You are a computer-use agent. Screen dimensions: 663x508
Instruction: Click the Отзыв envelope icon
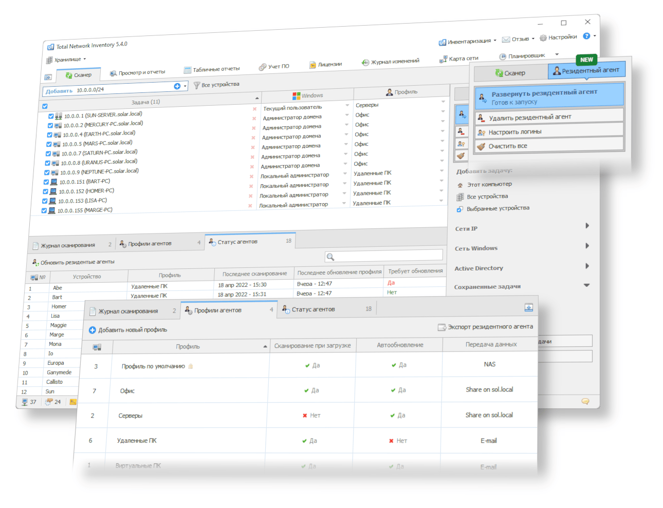(506, 40)
